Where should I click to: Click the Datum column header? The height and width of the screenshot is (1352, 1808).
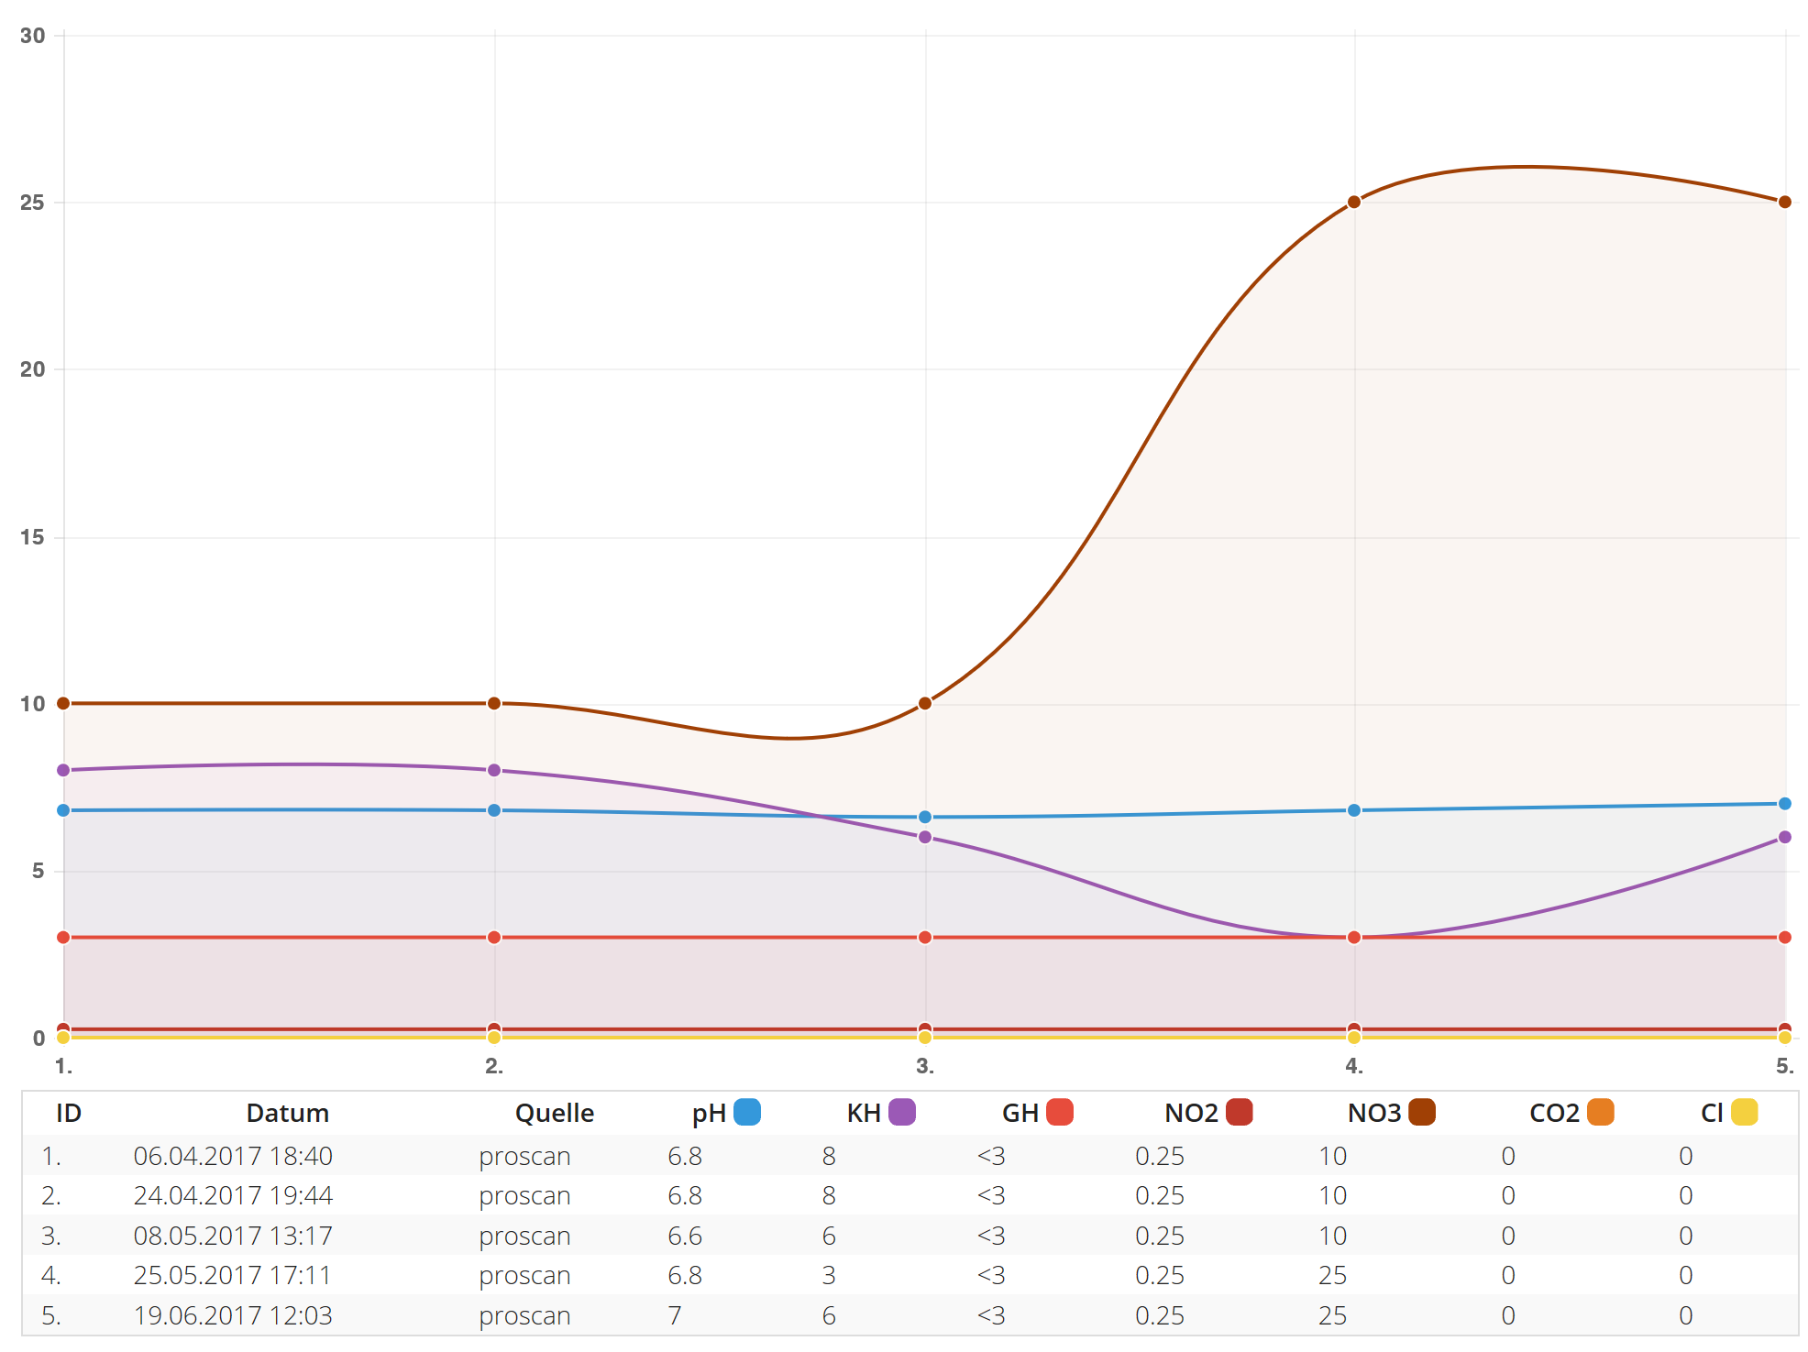(x=287, y=1113)
